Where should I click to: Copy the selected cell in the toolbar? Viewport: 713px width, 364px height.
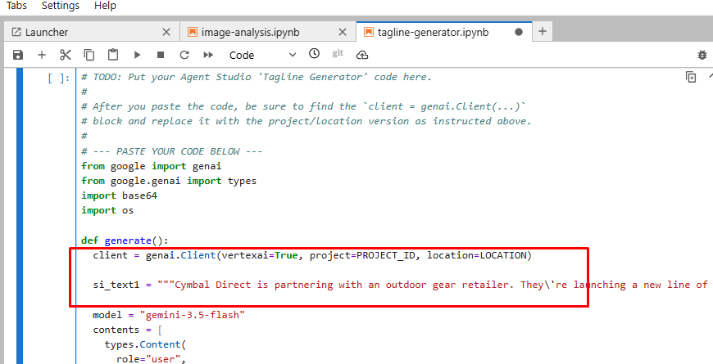[89, 55]
